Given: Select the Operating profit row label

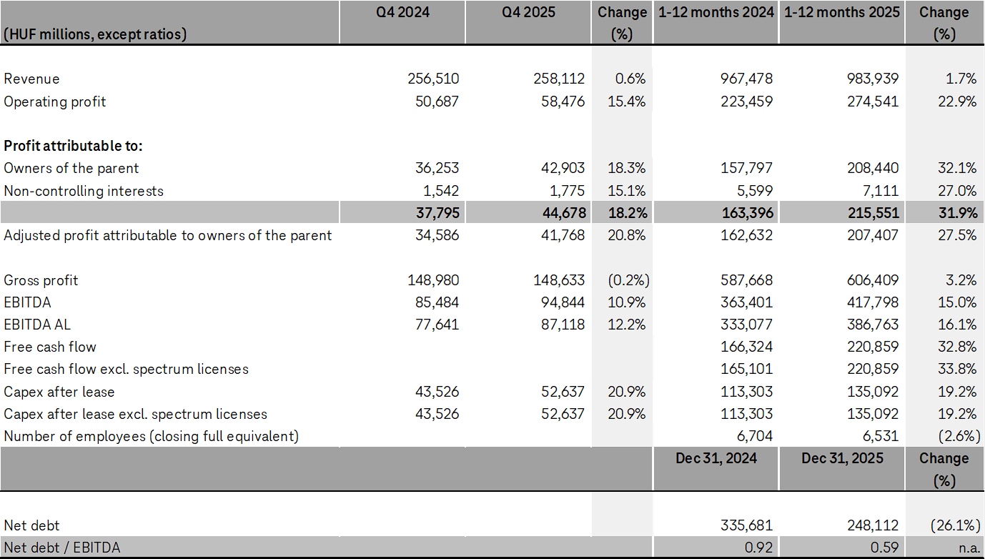Looking at the screenshot, I should coord(55,102).
